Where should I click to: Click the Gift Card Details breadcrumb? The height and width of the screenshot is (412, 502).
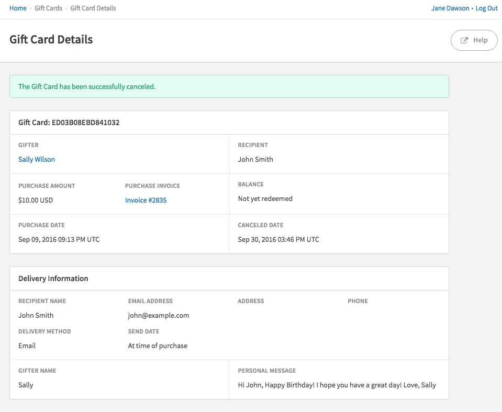point(93,8)
